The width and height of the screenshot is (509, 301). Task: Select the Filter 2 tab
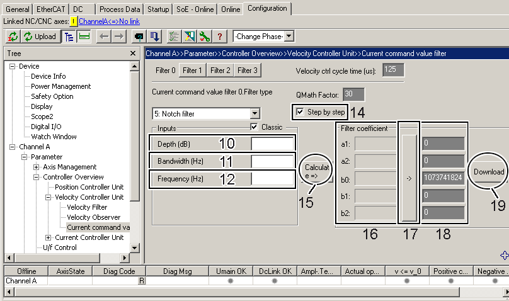point(220,70)
